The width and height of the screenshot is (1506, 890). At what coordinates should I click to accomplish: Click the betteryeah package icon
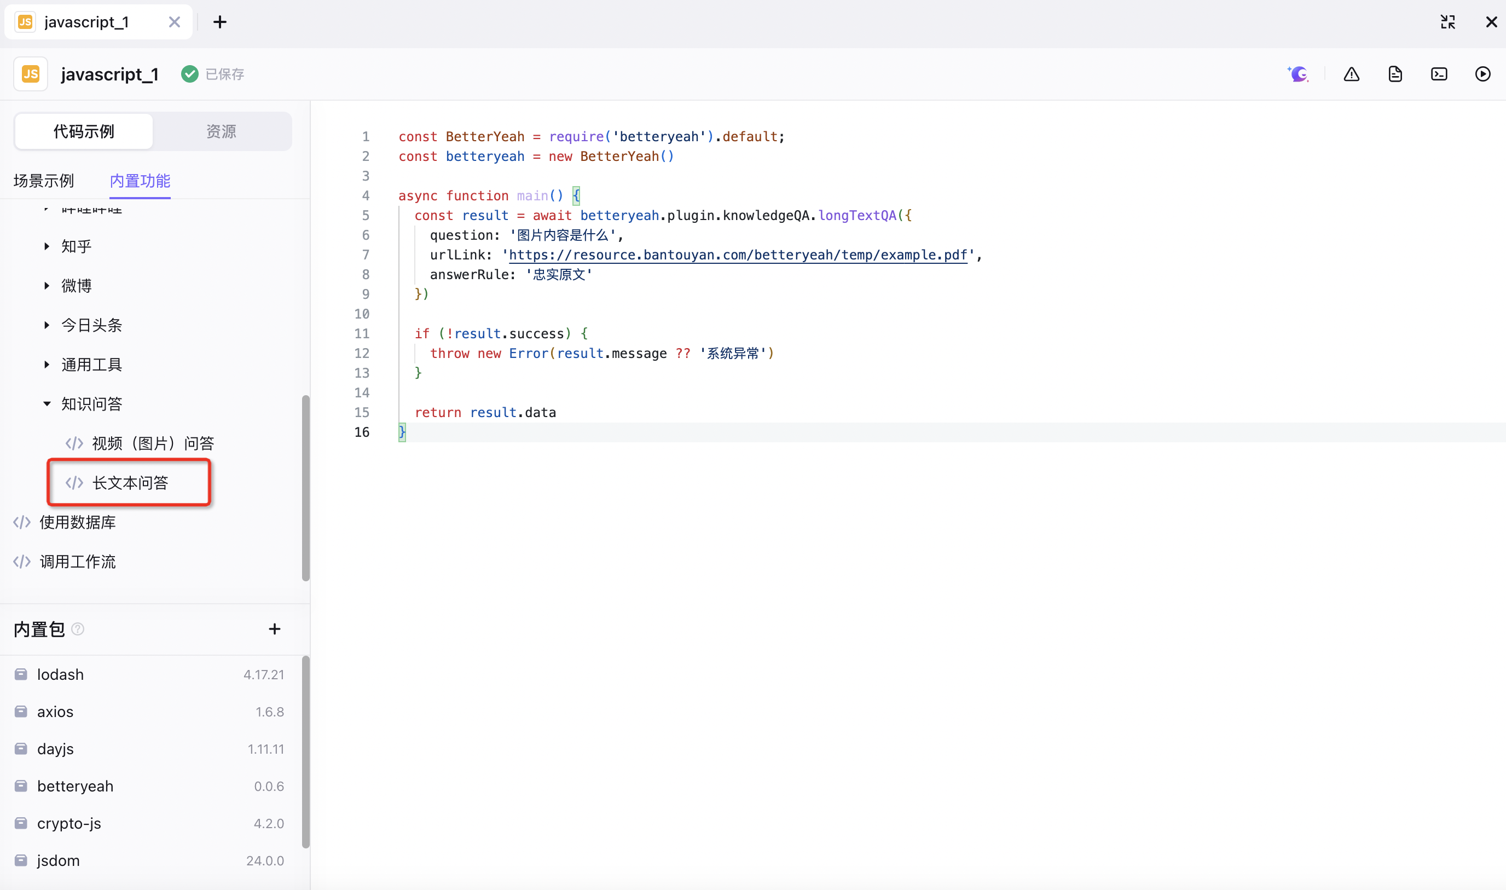click(21, 785)
